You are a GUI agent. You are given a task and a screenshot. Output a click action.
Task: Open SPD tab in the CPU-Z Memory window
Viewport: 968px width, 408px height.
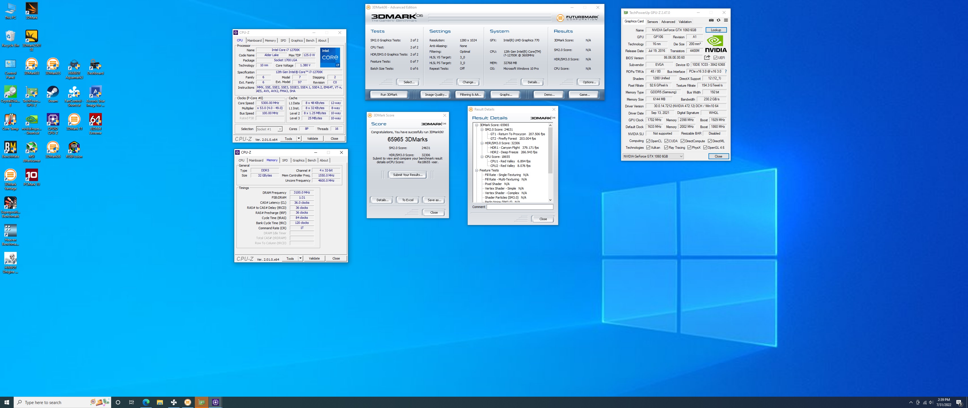tap(285, 160)
